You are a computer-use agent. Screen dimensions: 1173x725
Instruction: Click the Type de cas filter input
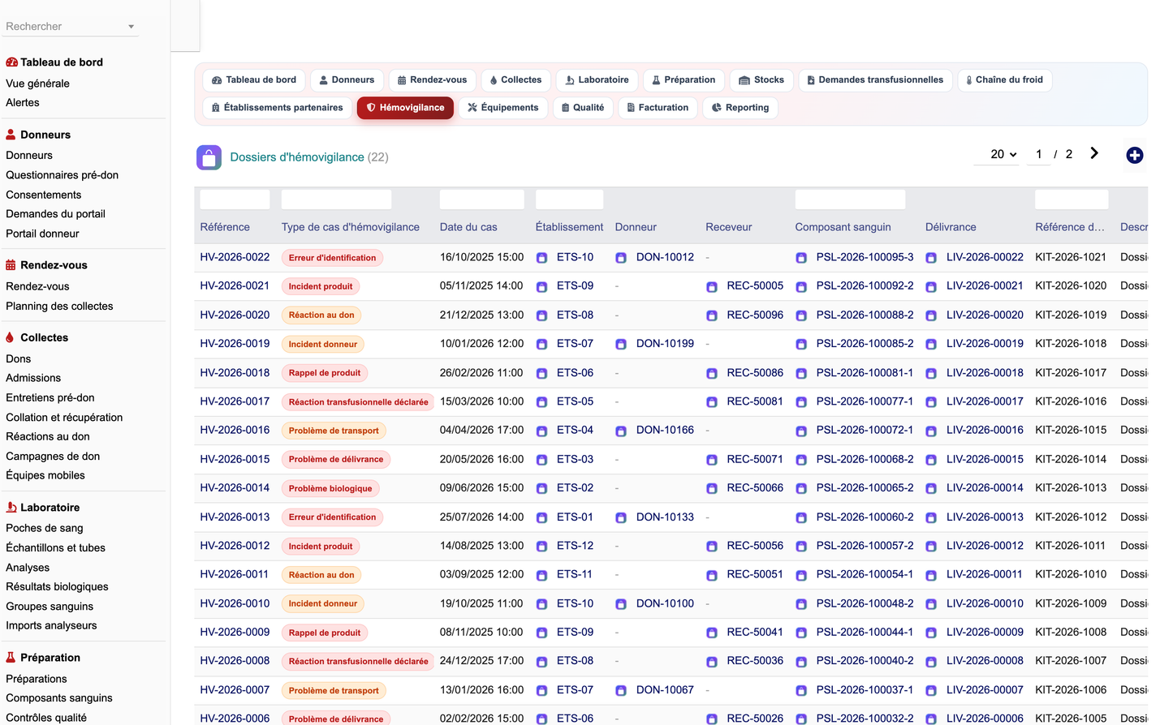[x=336, y=199]
